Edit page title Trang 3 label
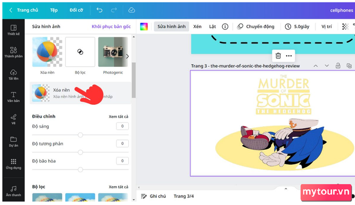Image resolution: width=355 pixels, height=205 pixels. tap(245, 66)
